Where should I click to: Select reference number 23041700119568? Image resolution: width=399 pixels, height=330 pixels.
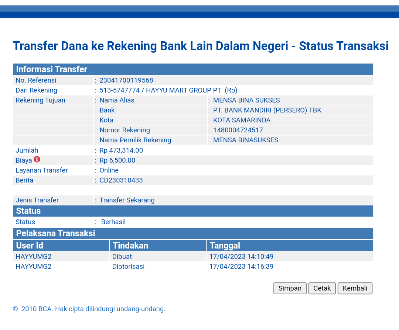pos(126,80)
